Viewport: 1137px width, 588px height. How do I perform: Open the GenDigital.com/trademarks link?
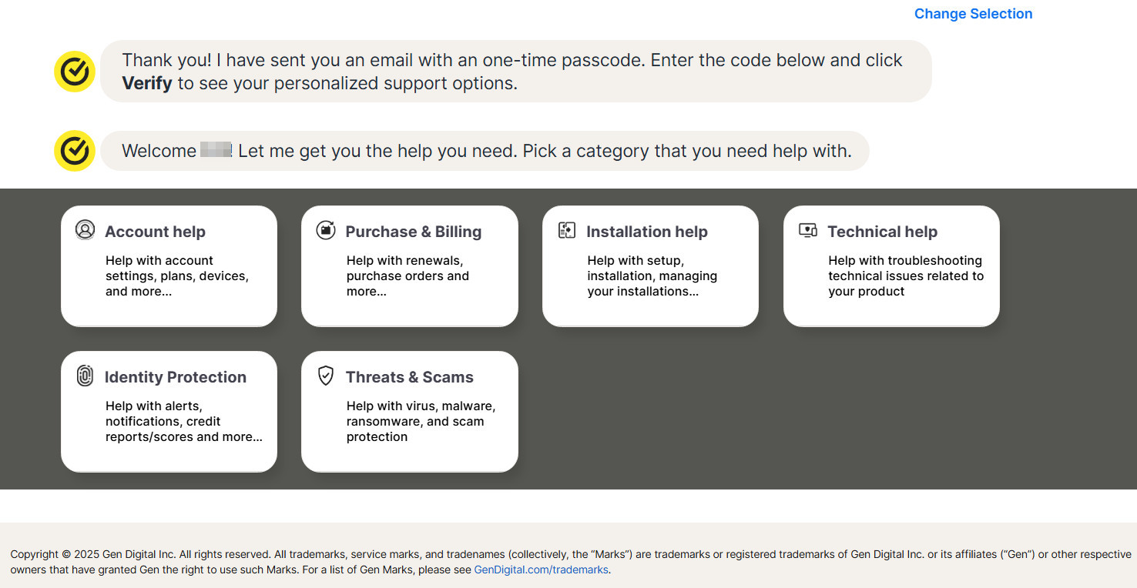click(x=541, y=570)
